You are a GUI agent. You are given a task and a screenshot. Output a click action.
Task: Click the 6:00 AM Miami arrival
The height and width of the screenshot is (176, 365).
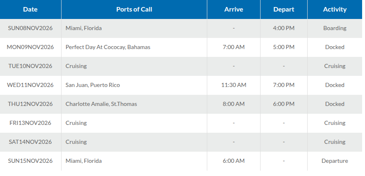[233, 161]
